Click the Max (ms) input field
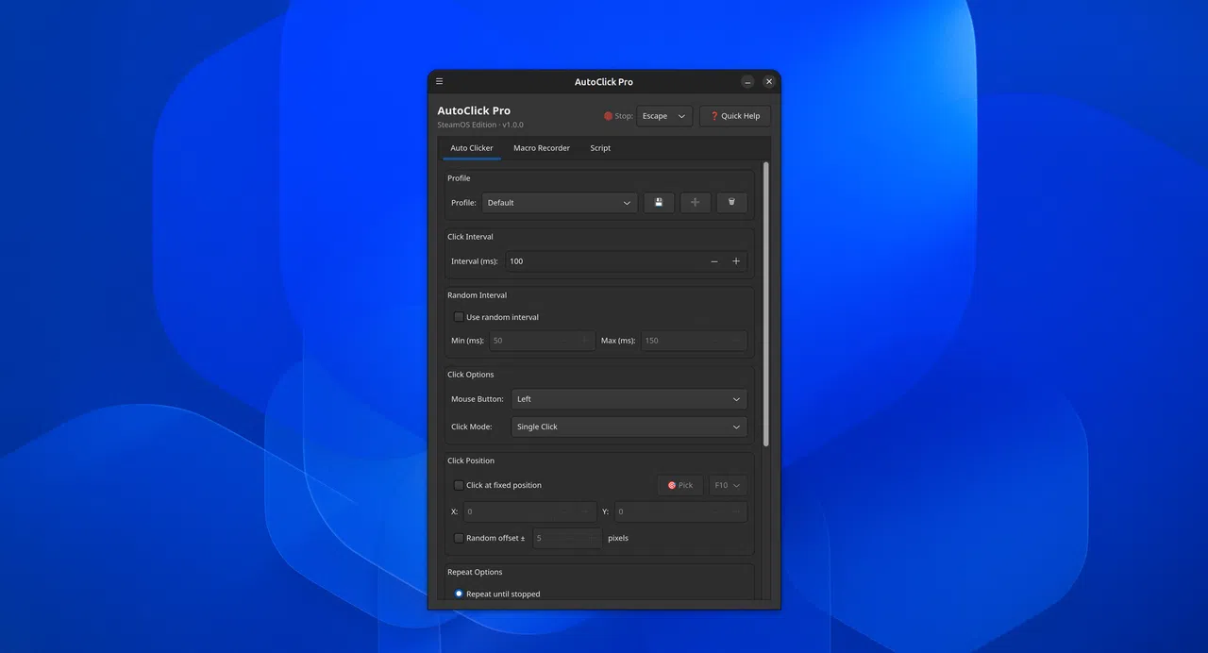 (694, 341)
